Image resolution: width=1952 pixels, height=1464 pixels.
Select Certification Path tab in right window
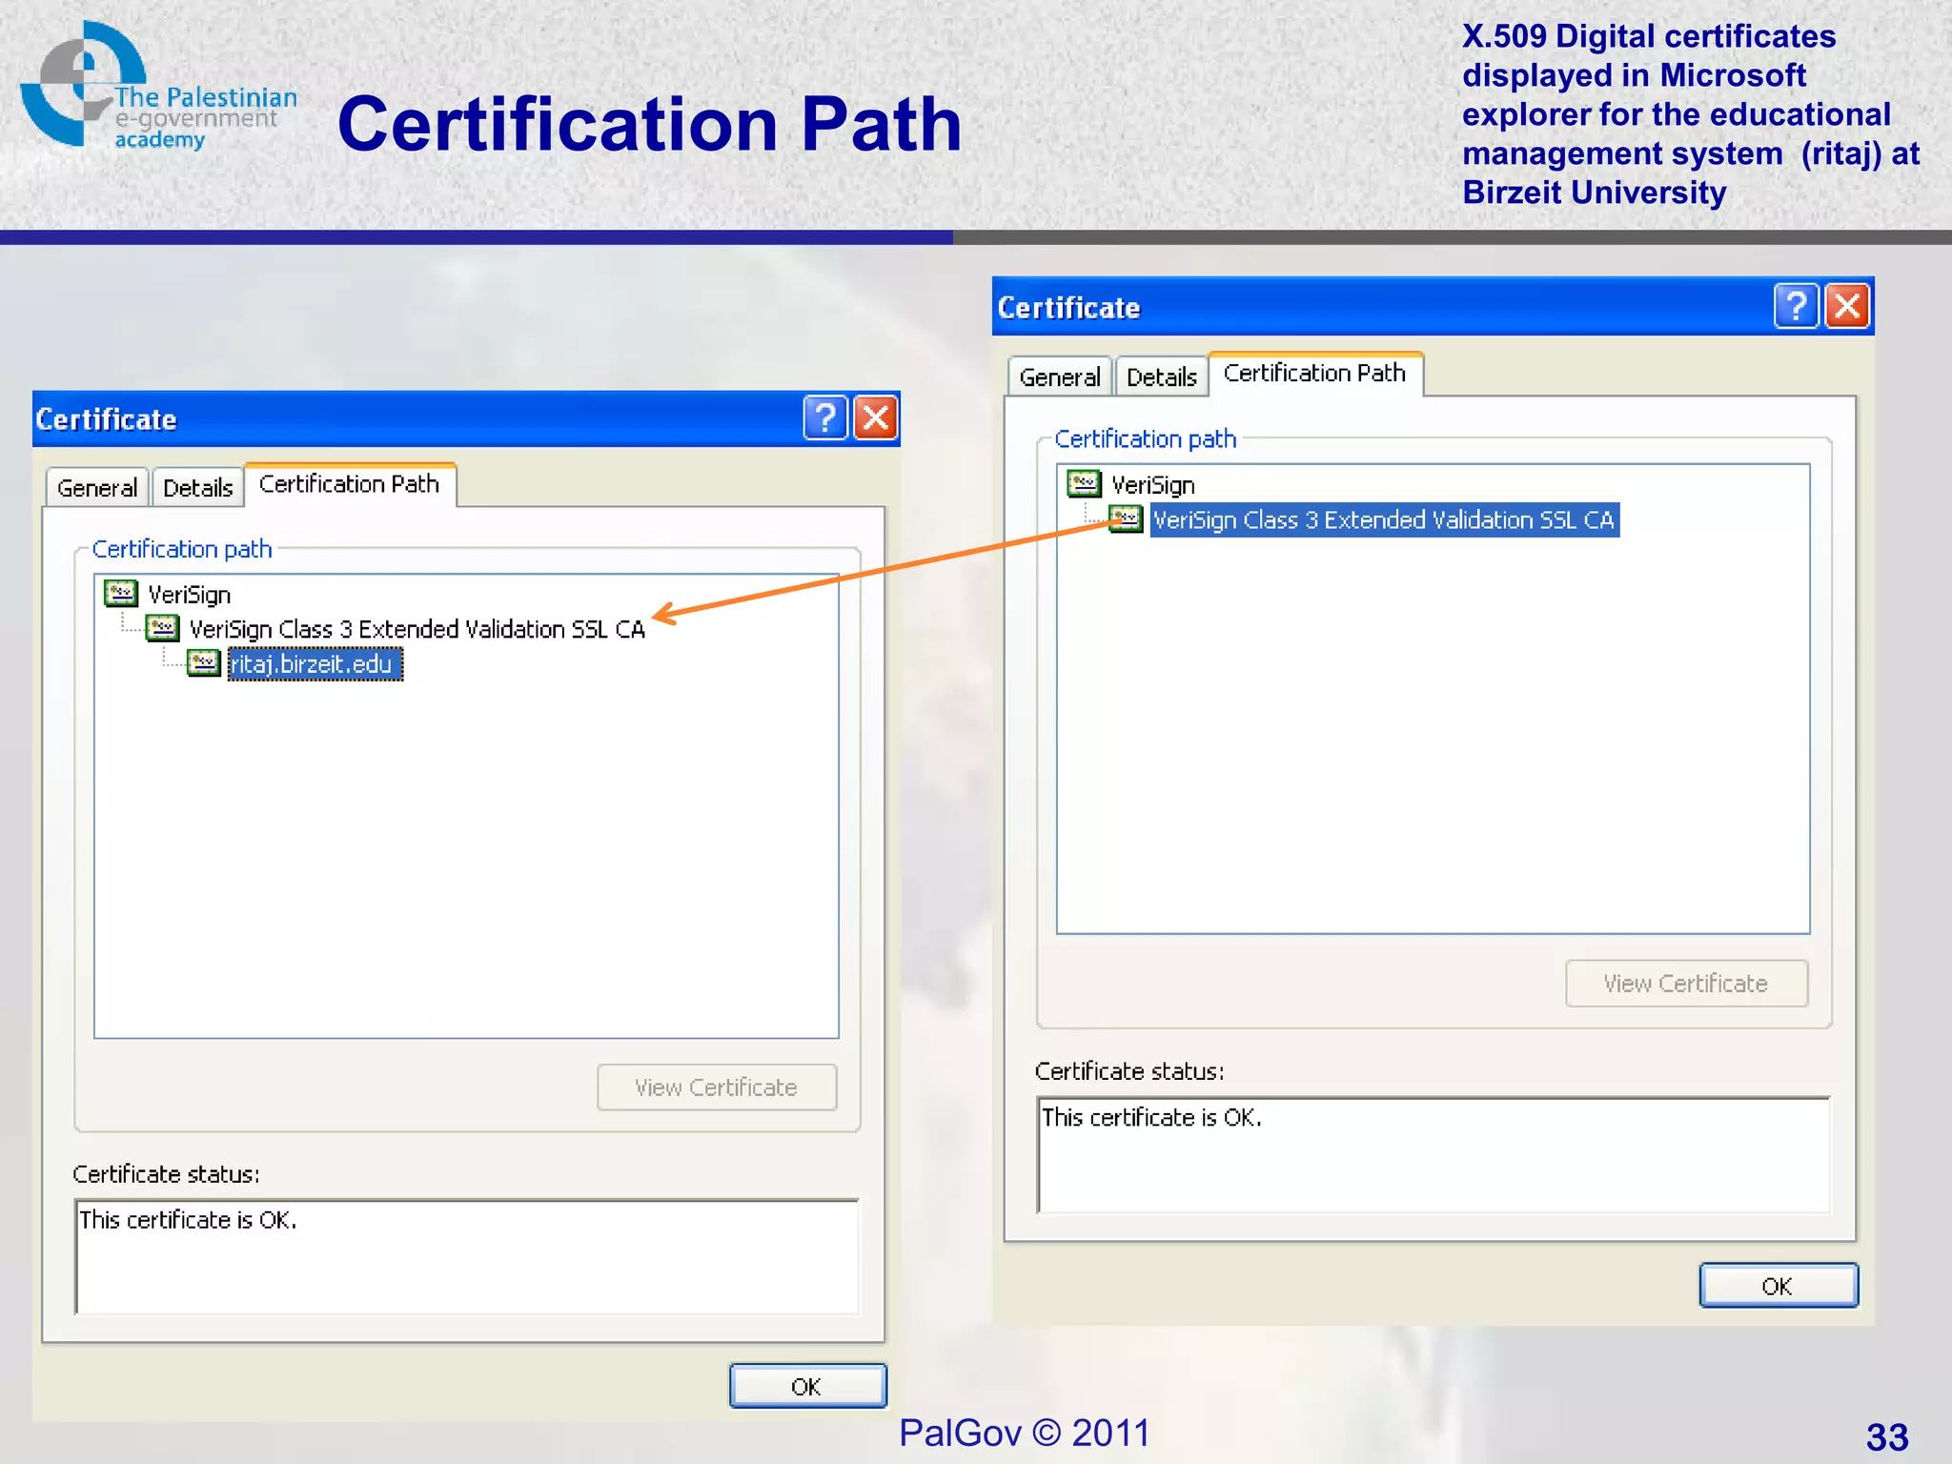(x=1315, y=373)
